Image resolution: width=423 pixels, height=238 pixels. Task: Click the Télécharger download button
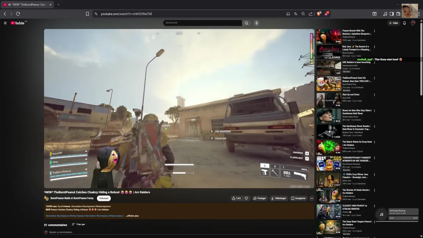click(x=278, y=198)
